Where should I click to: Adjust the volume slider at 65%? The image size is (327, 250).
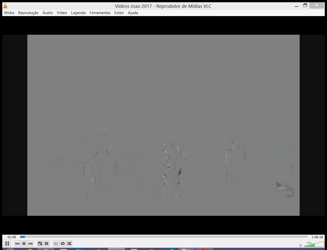314,244
